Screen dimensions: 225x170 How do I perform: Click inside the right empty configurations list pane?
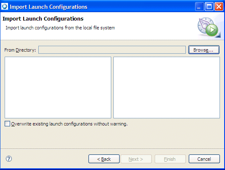click(166, 87)
